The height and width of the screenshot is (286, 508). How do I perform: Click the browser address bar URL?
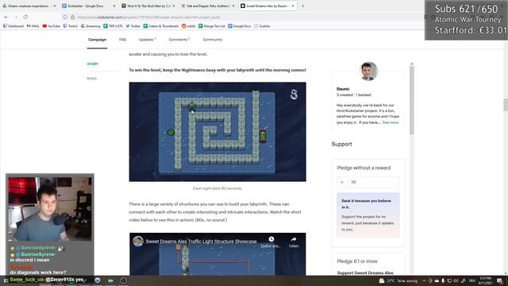click(148, 17)
